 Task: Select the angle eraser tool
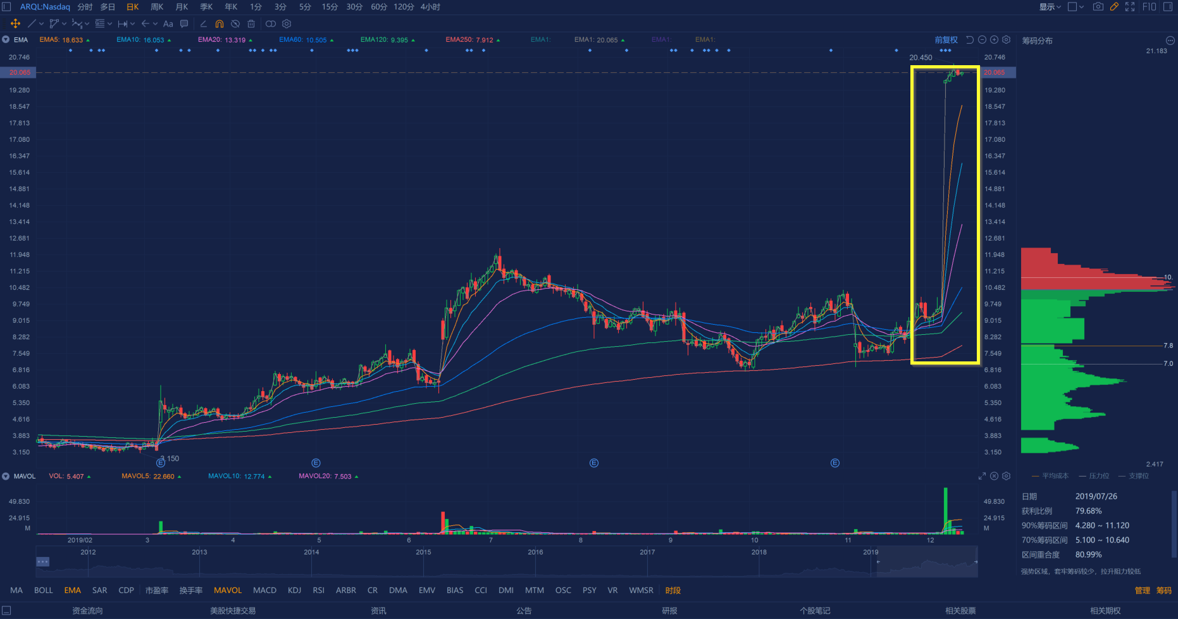[x=203, y=23]
